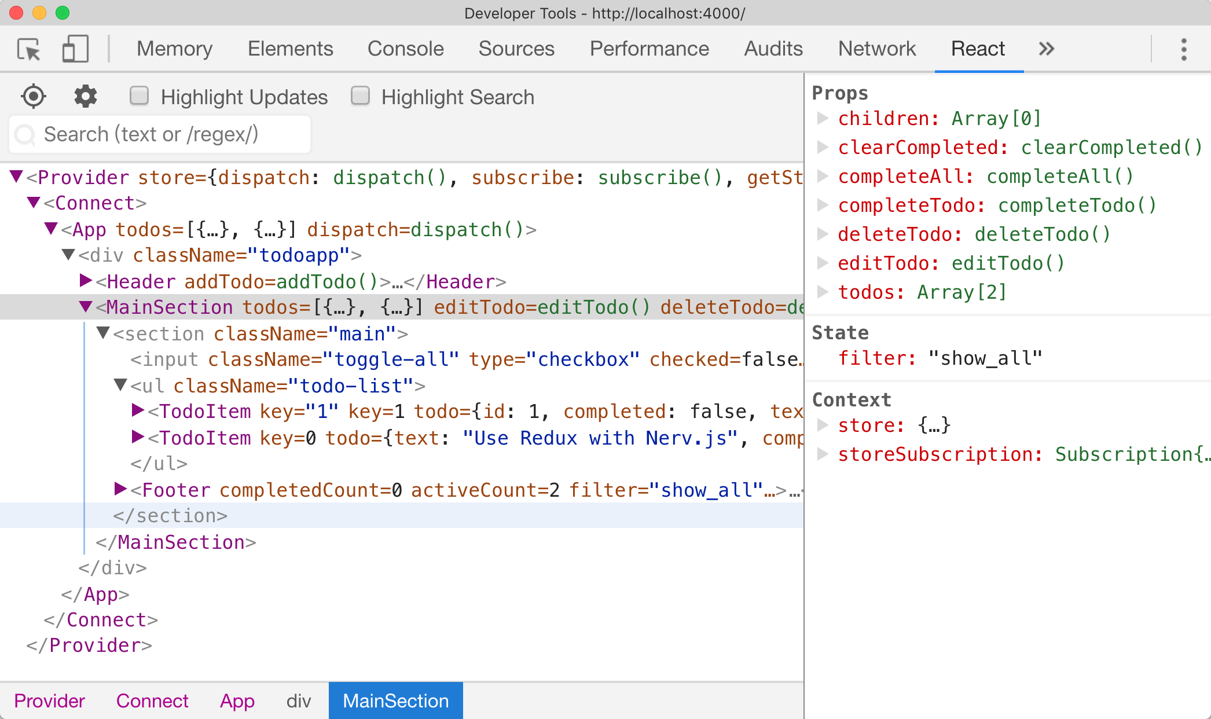Click the green macOS fullscreen button
Screen dimensions: 1211x719
pos(63,13)
